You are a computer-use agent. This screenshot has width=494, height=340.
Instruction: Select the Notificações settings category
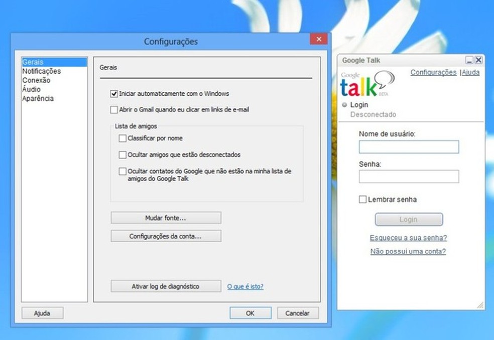click(41, 71)
